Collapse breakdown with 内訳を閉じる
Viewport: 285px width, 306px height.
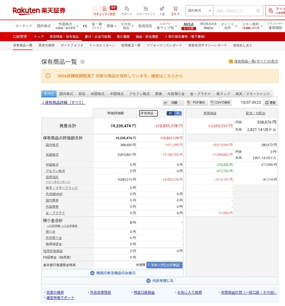[160, 281]
